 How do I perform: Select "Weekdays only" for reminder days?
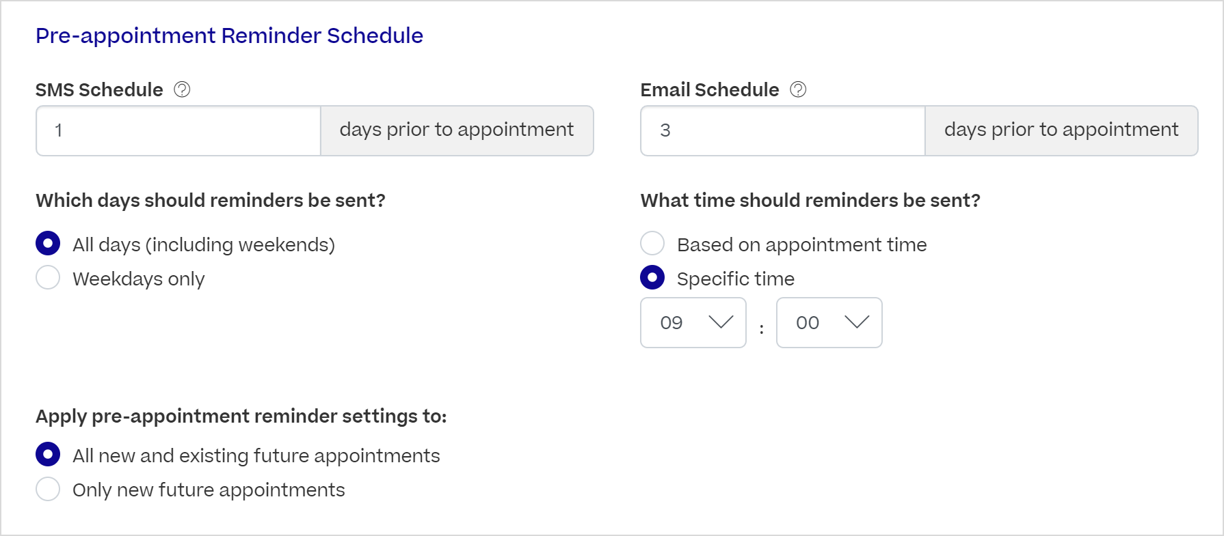point(48,278)
